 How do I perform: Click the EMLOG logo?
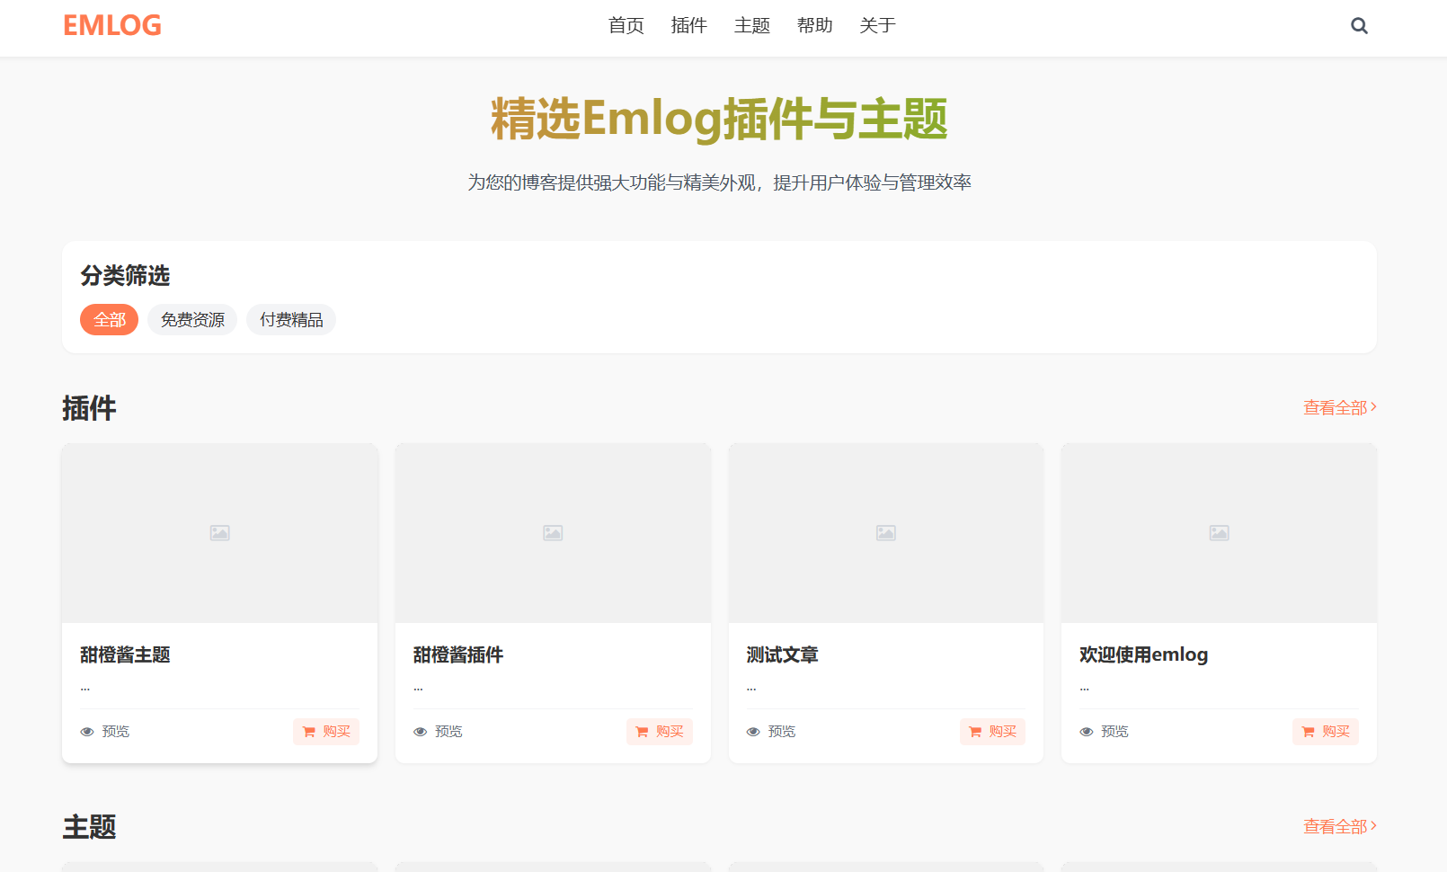(112, 26)
